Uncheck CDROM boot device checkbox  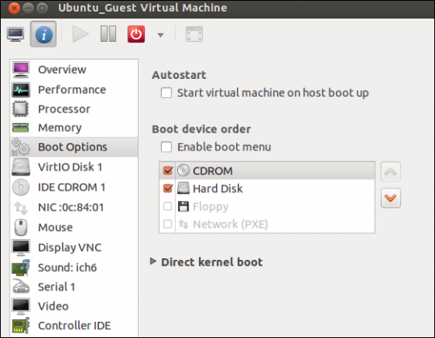[168, 171]
